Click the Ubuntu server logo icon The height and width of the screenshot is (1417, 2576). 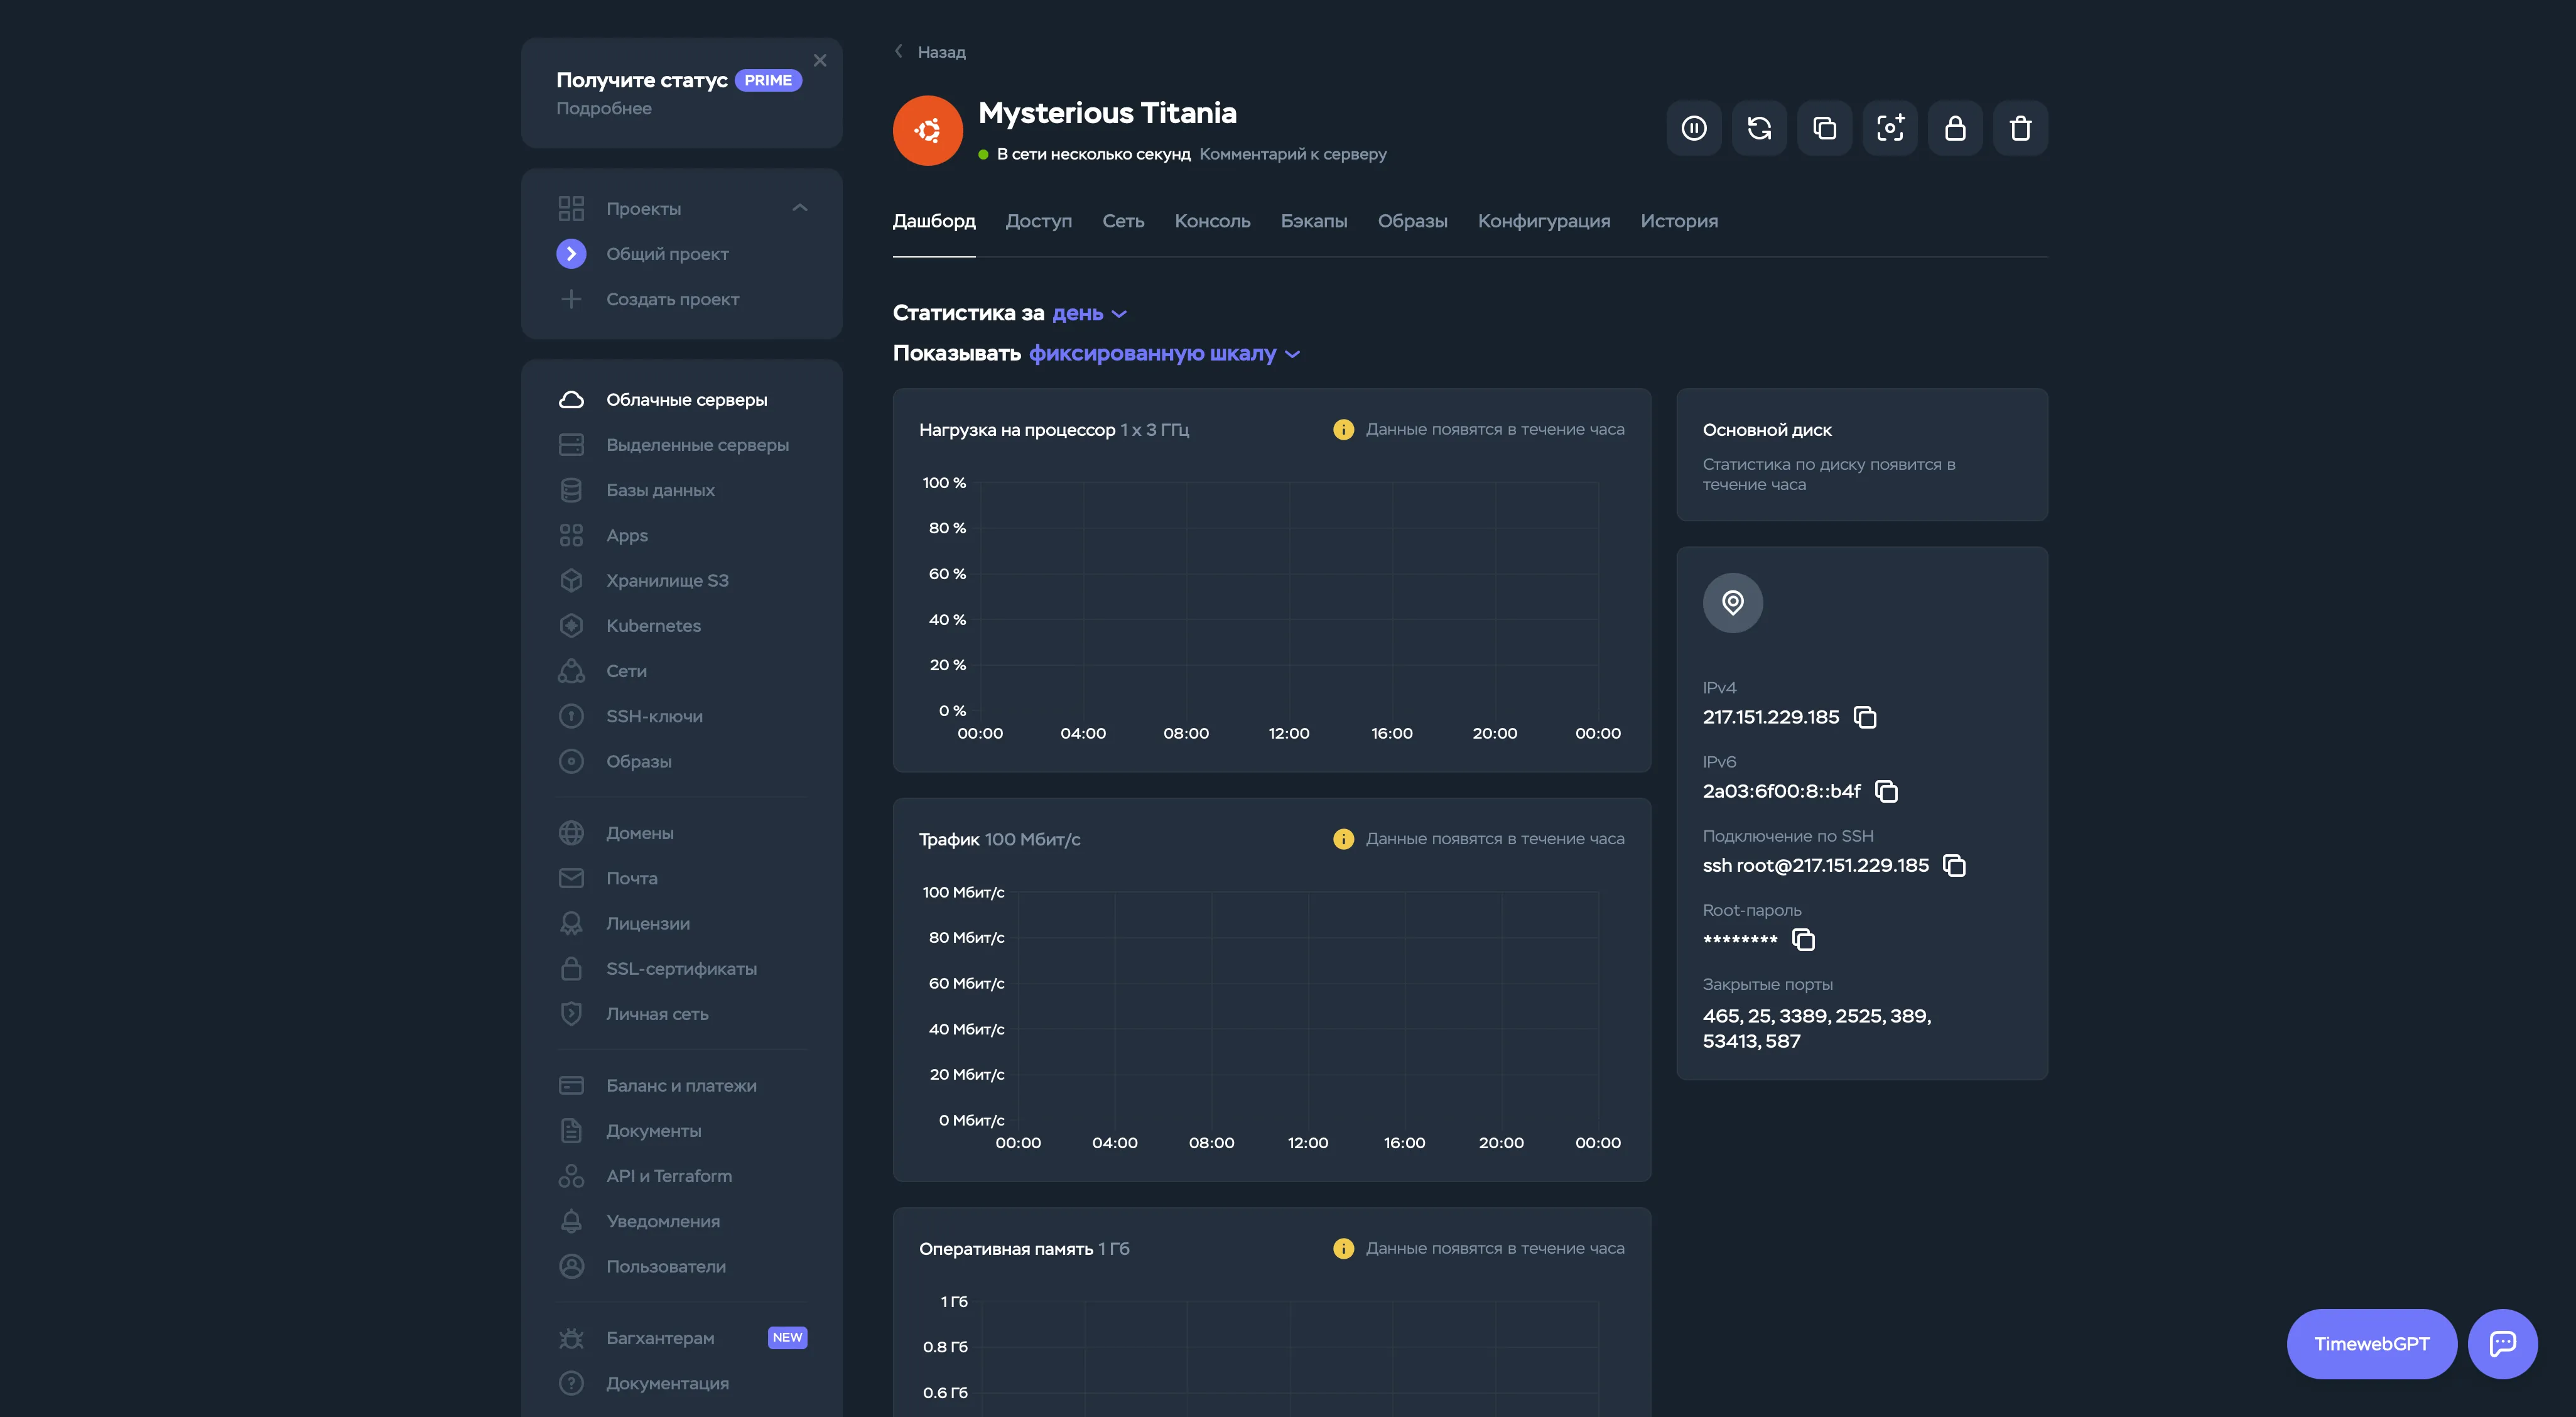point(927,130)
